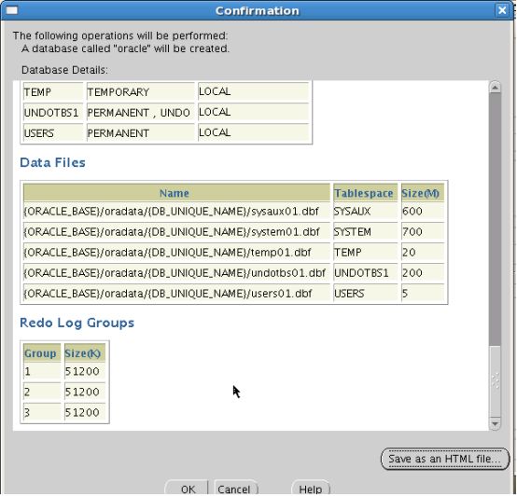
Task: Close the Confirmation dialog
Action: (502, 10)
